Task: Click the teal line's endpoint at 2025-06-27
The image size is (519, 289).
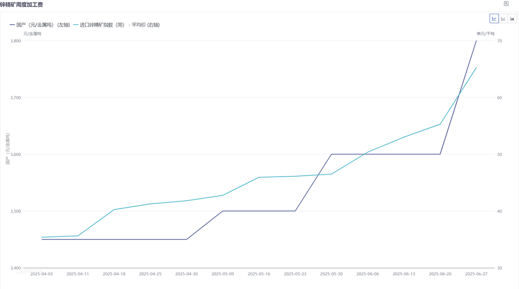Action: [x=476, y=68]
